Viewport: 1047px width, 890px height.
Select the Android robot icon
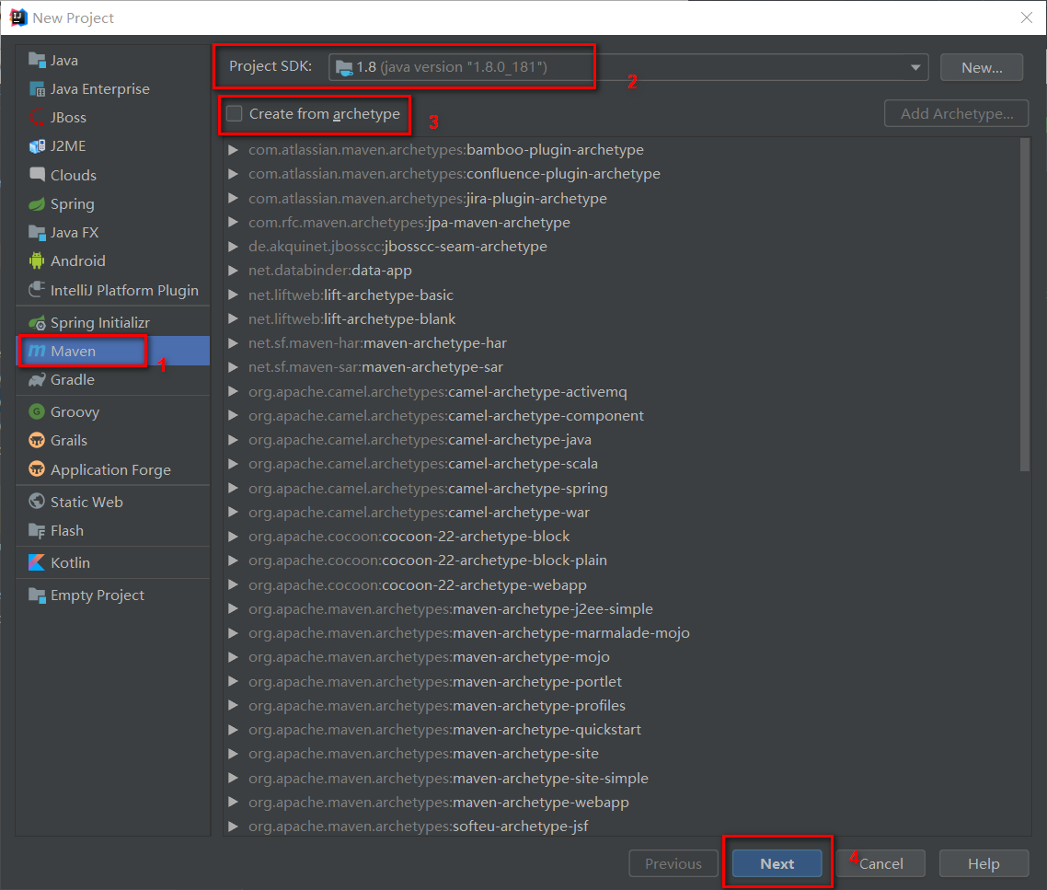coord(37,261)
